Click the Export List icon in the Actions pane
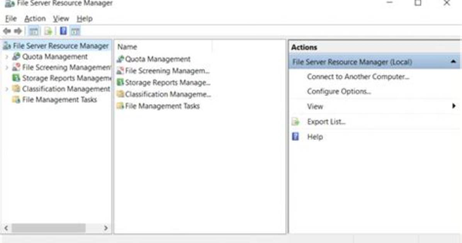Viewport: 462px width, 243px height. (296, 122)
